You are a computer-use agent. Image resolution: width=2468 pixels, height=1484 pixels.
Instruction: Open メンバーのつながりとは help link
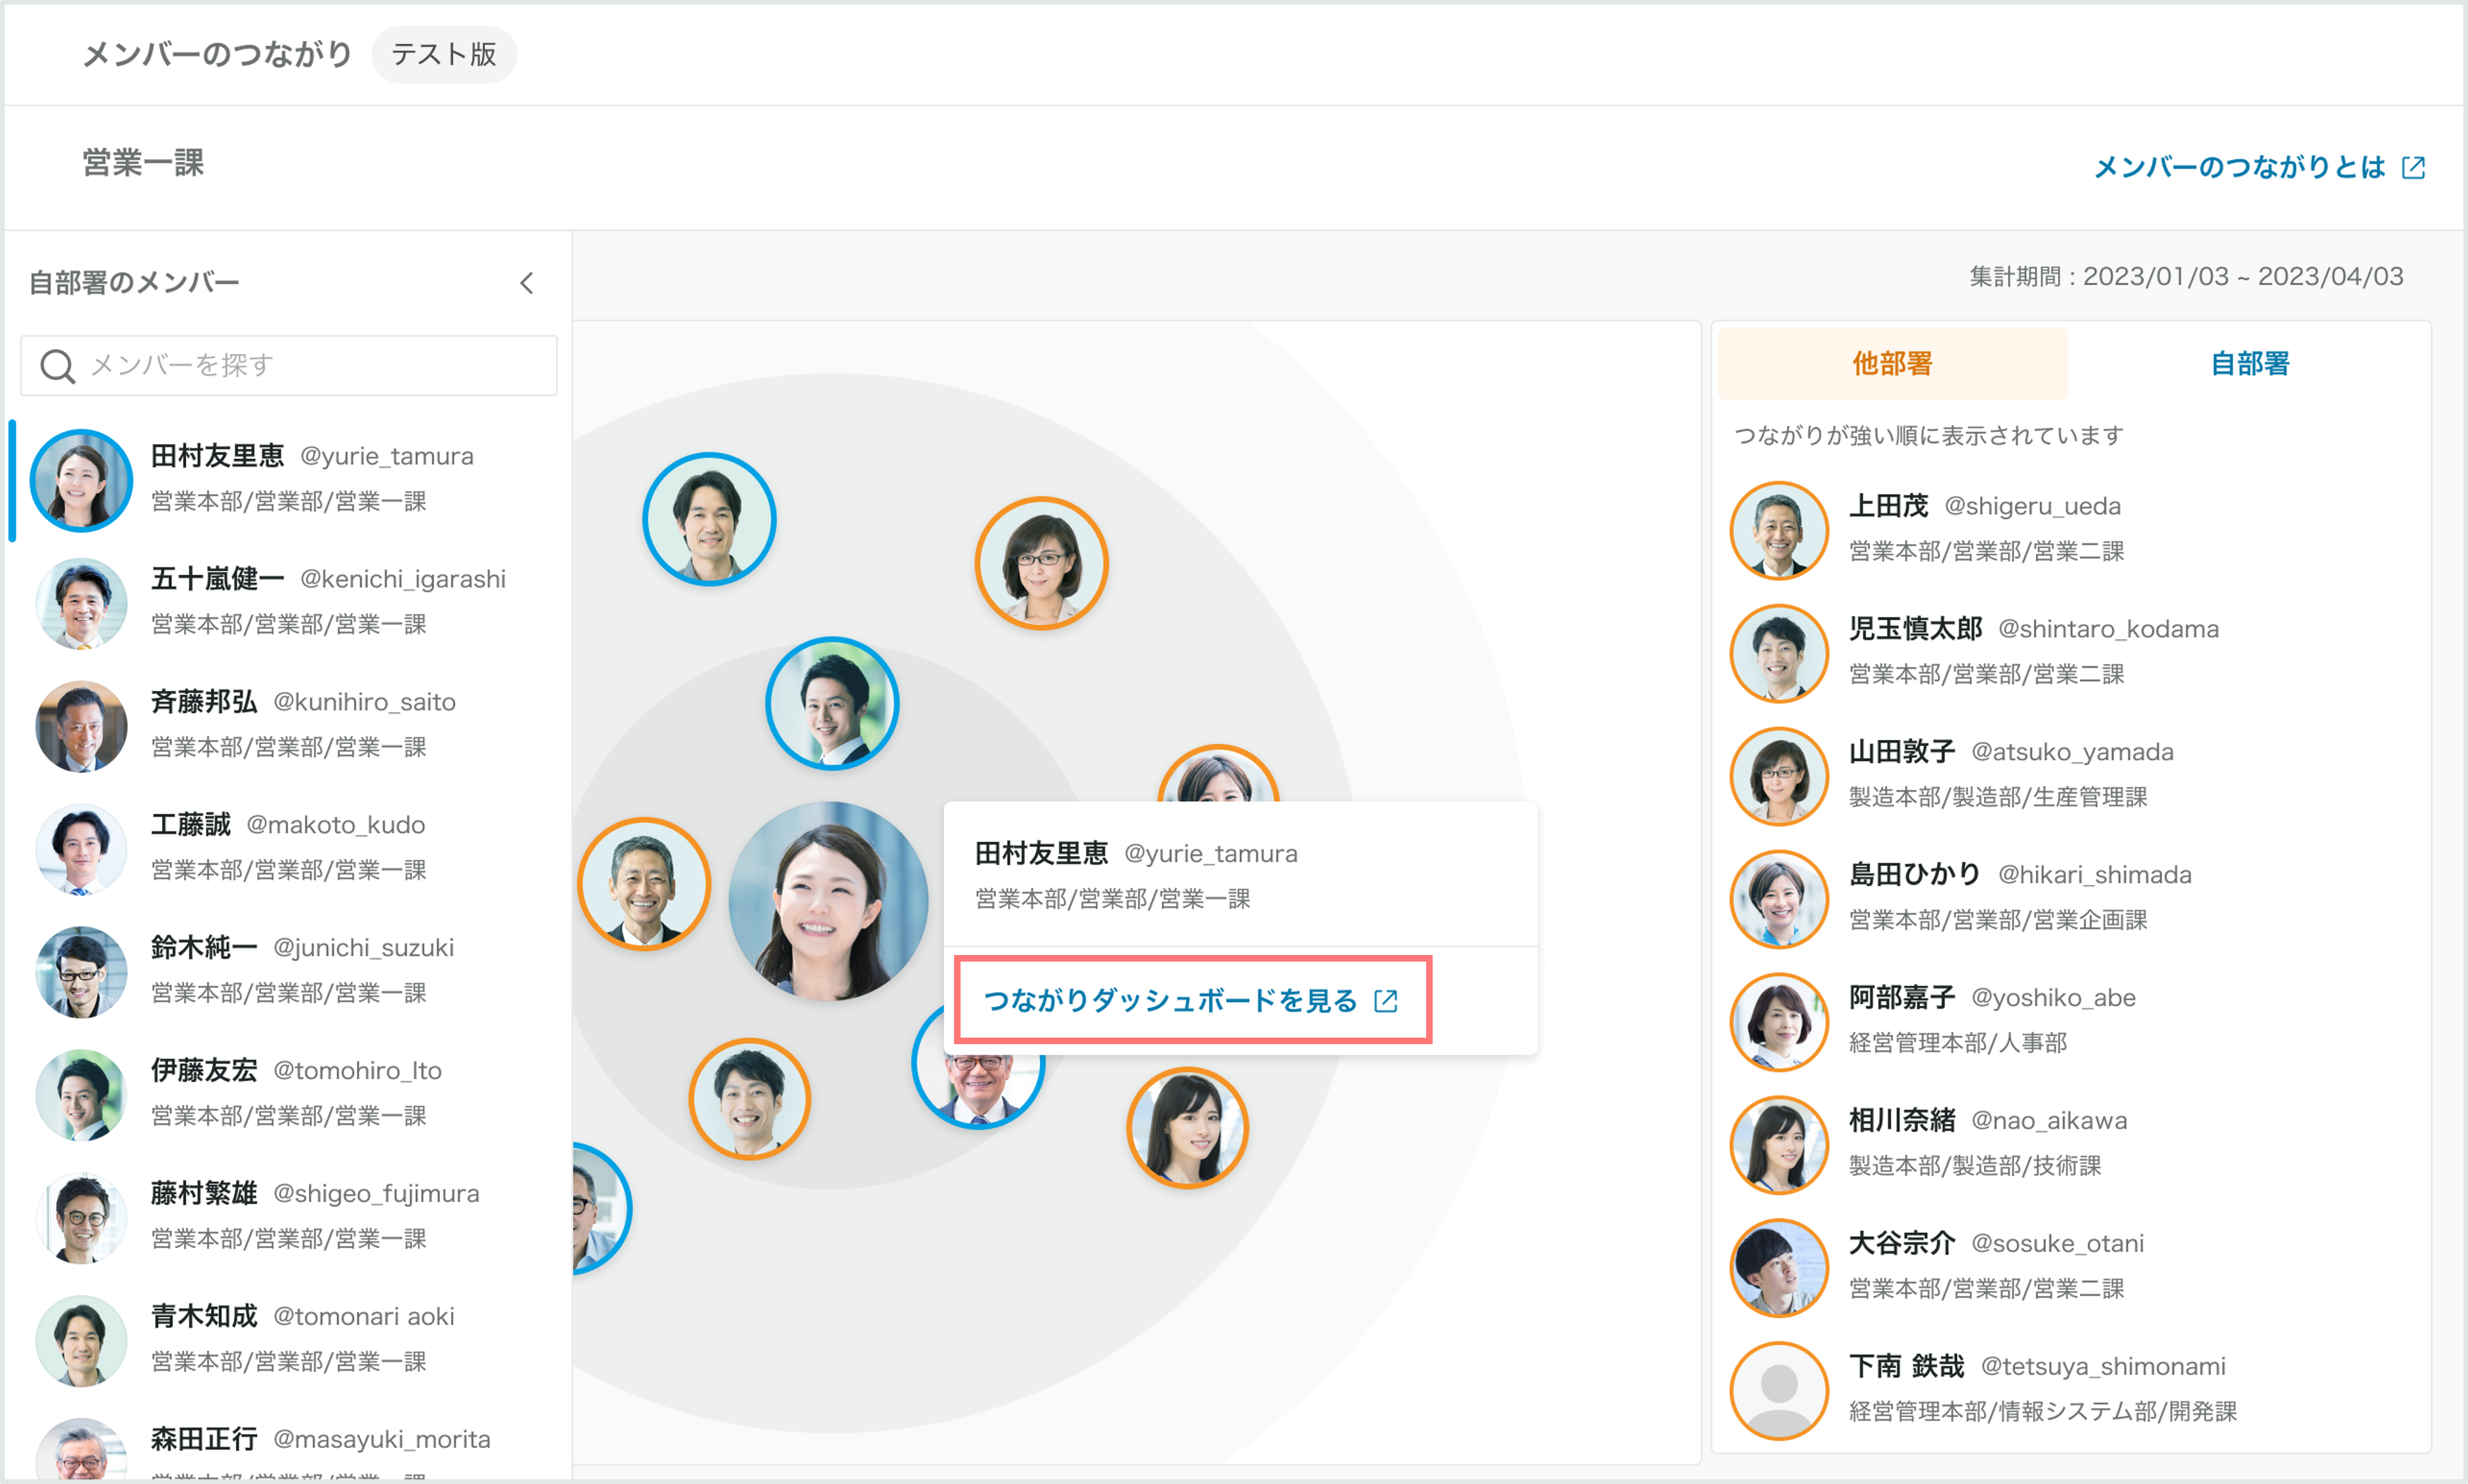[x=2239, y=167]
